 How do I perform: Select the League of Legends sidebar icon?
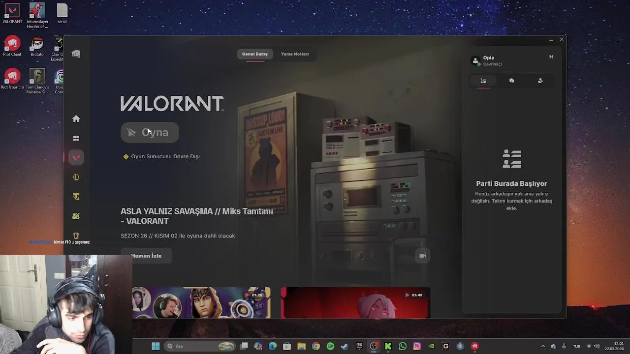76,177
